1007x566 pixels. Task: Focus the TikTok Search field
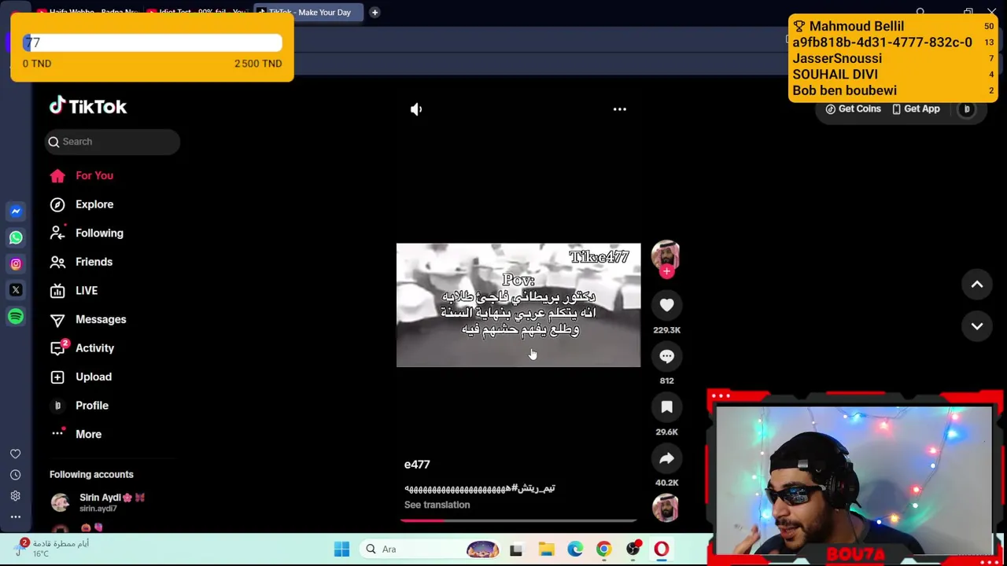[x=113, y=141]
